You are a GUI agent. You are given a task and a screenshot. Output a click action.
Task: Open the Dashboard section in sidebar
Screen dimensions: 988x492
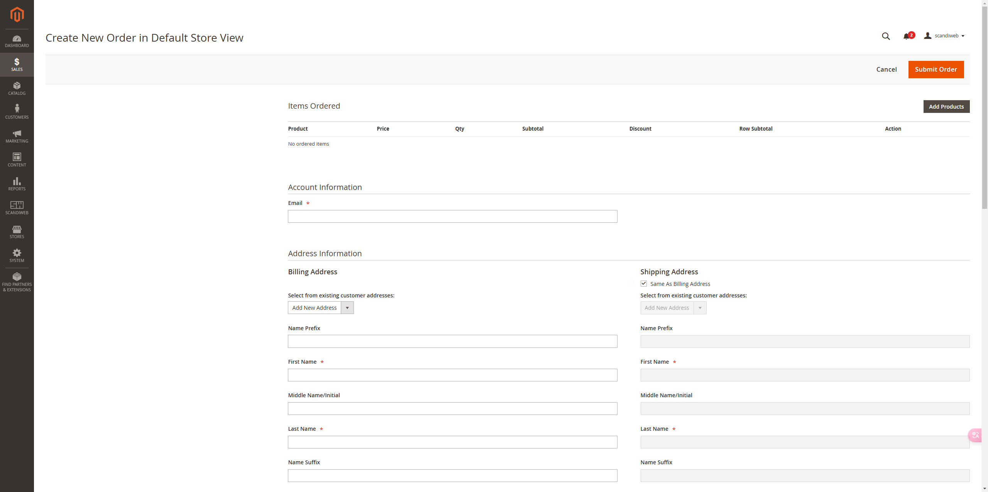point(17,41)
